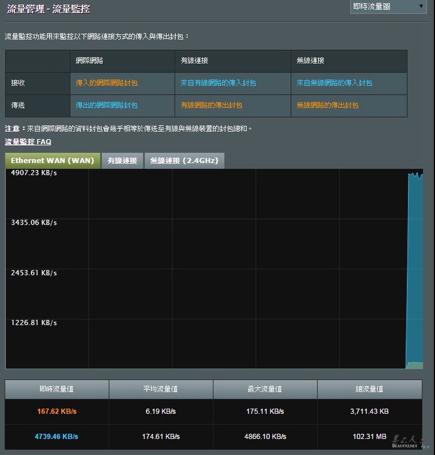Click the 來自無線網路的傳入封包 link
Screen dimensions: 435x455
pos(334,83)
